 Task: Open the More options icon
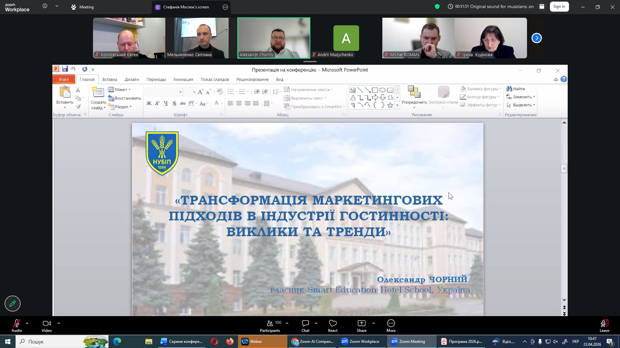click(391, 324)
